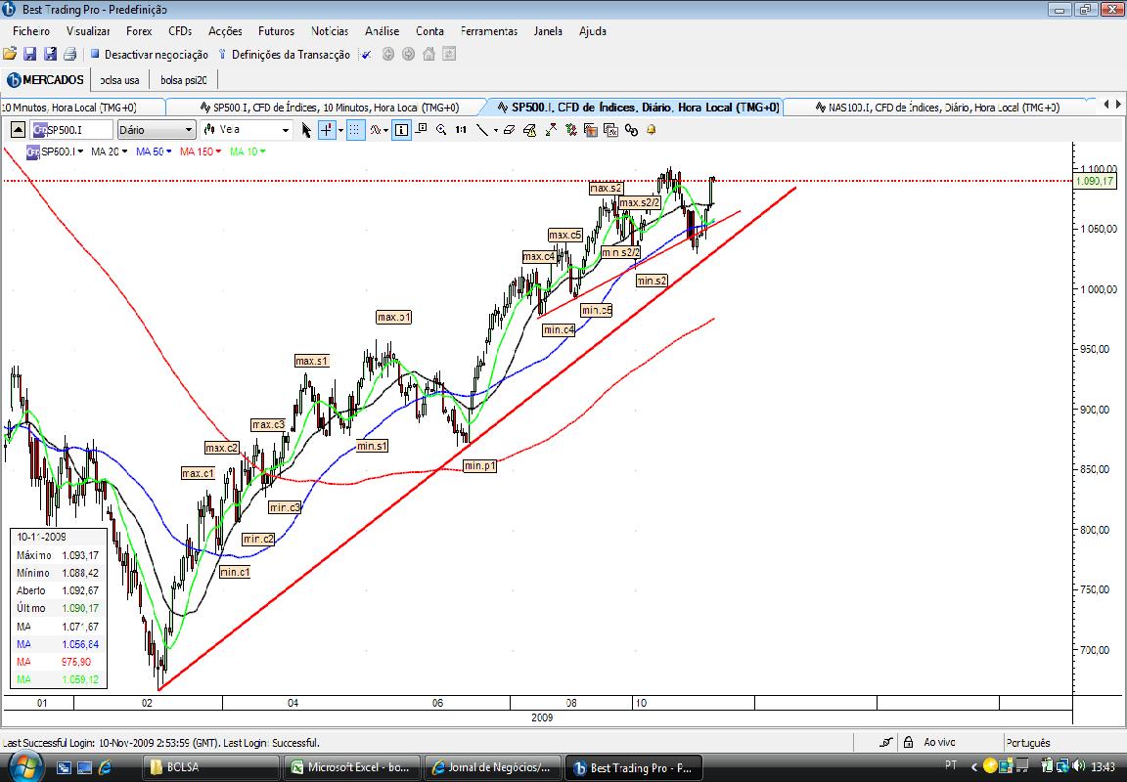Switch to Jornal de Negócios taskbar window
Viewport: 1127px width, 782px height.
point(492,767)
